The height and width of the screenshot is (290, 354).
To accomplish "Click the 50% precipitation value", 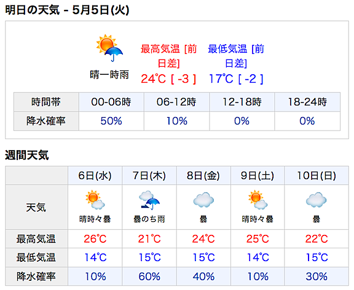I will pos(111,121).
